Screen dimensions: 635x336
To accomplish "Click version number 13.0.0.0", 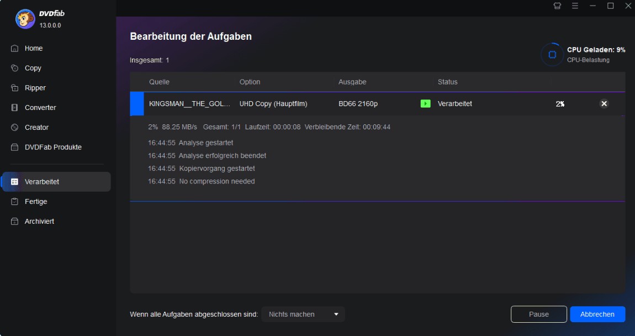I will (x=50, y=25).
